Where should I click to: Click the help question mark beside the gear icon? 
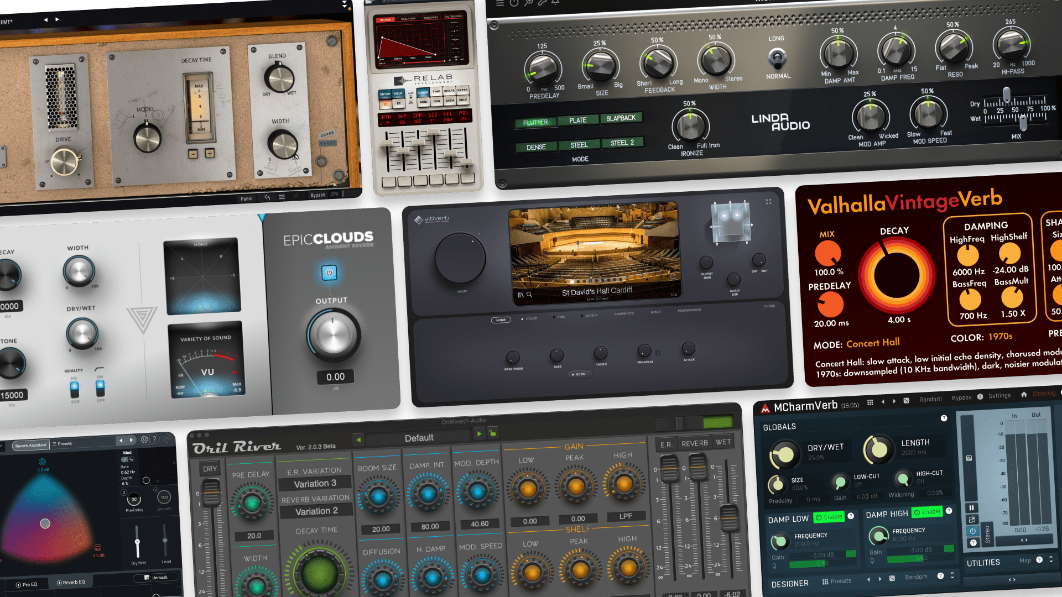(x=155, y=440)
